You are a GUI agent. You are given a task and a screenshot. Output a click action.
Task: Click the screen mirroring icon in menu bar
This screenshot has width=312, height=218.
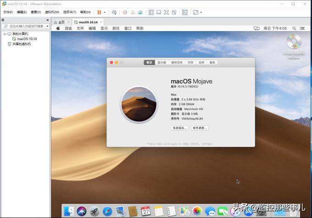click(x=256, y=28)
